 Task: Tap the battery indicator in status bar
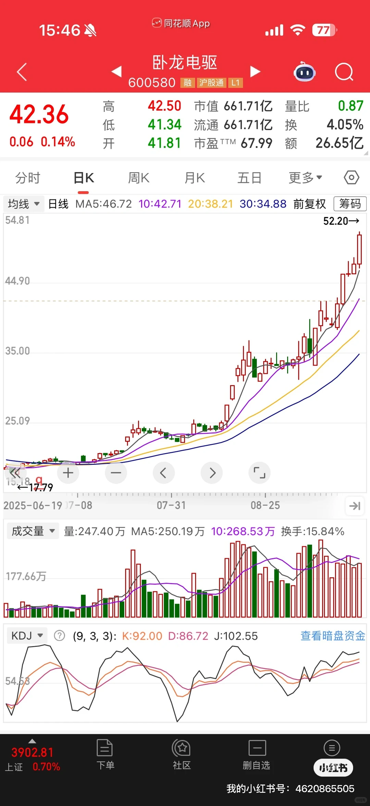(324, 30)
